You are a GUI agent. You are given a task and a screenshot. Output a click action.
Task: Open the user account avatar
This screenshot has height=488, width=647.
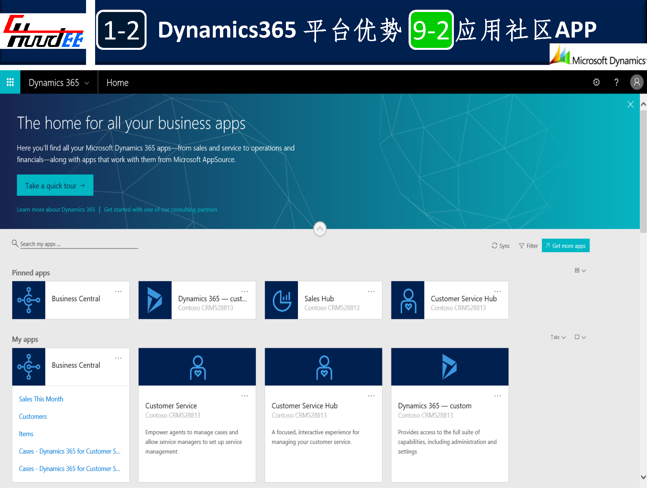(x=636, y=82)
